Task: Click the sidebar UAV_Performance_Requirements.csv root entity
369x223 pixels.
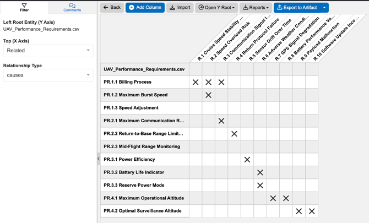Action: pos(41,29)
